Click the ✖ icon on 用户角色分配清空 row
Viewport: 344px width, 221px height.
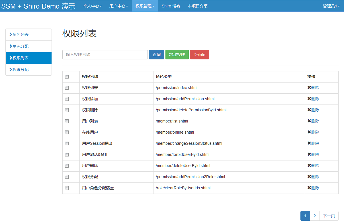coord(309,188)
